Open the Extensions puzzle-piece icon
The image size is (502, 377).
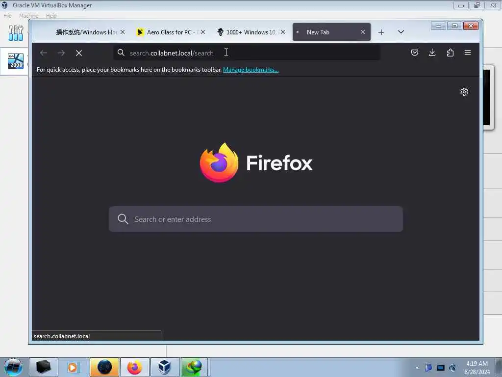pyautogui.click(x=450, y=53)
